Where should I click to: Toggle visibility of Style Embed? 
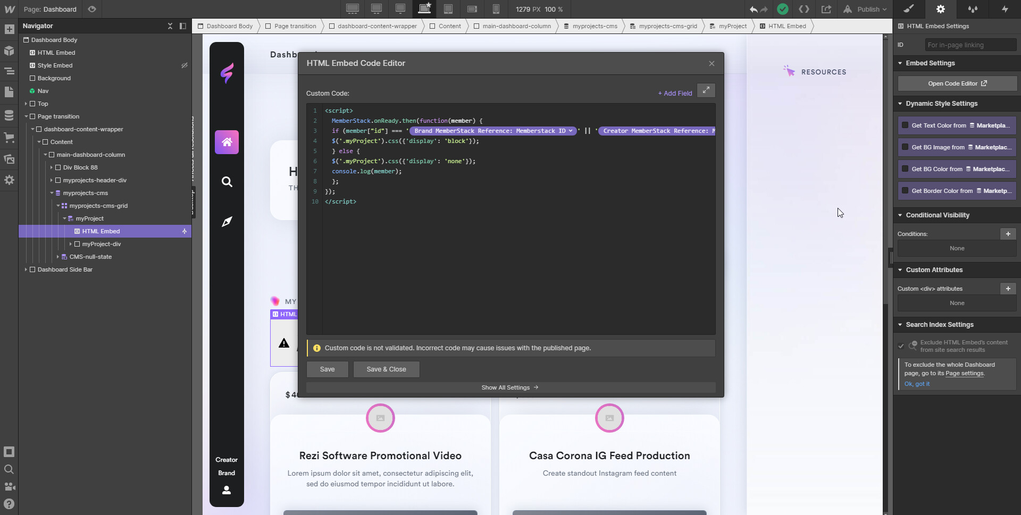pos(184,65)
